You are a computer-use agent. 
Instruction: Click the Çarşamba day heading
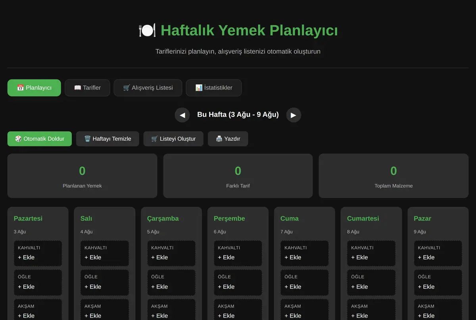point(163,218)
